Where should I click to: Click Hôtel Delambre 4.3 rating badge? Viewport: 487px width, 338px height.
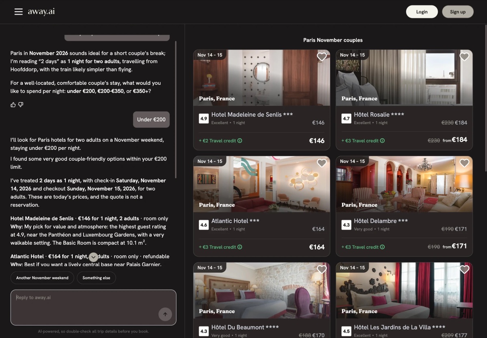click(346, 225)
